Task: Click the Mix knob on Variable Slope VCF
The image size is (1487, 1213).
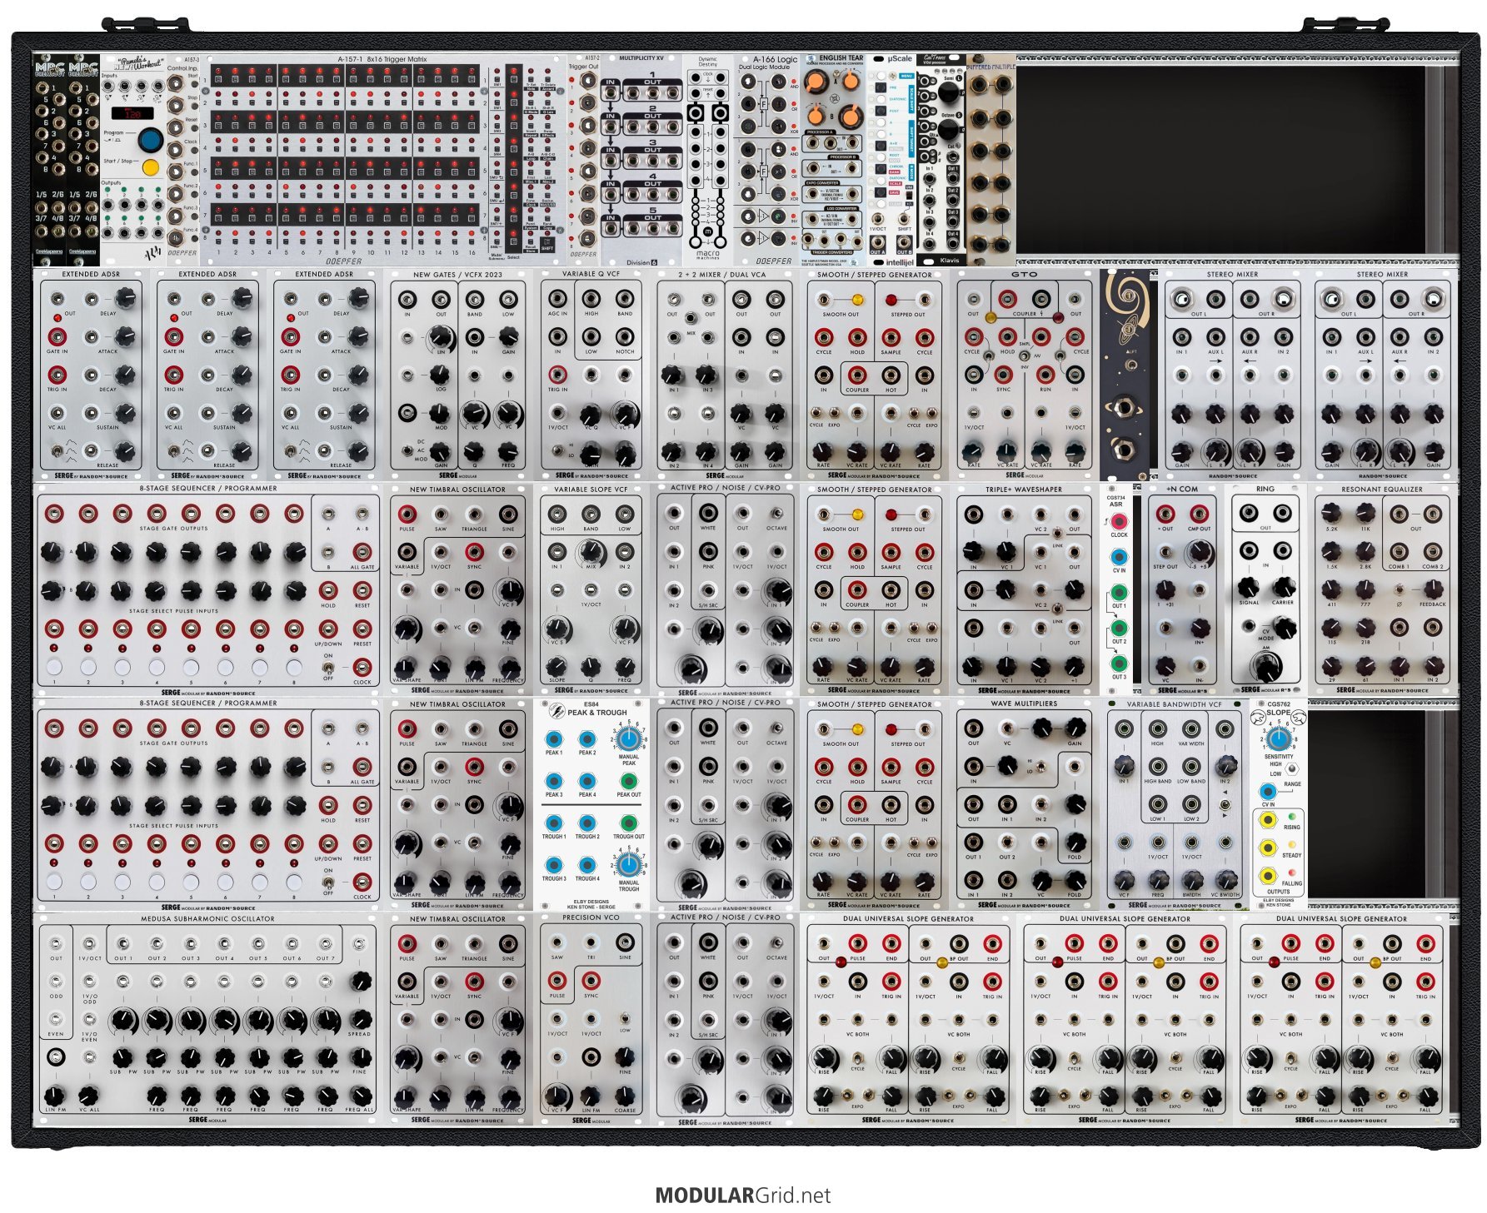Action: coord(591,550)
